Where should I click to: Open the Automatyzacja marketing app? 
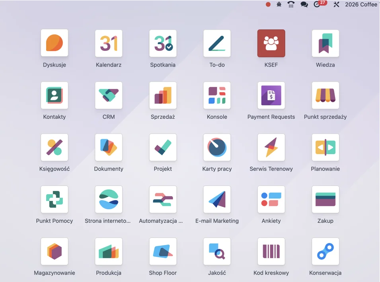pyautogui.click(x=163, y=199)
